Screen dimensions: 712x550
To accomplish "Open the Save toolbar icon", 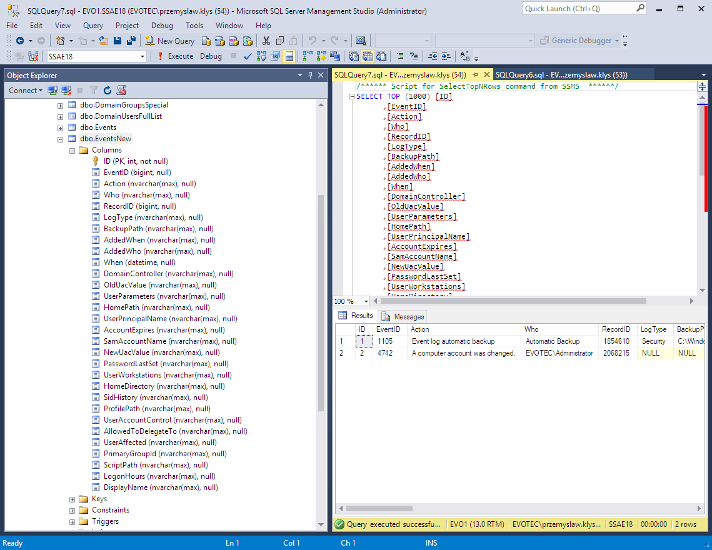I will tap(118, 39).
